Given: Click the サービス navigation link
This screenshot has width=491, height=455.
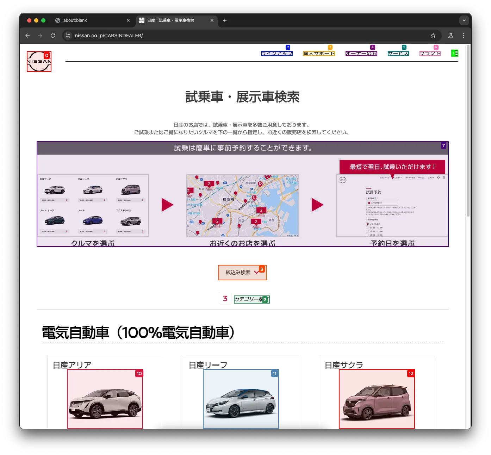Looking at the screenshot, I should [x=398, y=54].
